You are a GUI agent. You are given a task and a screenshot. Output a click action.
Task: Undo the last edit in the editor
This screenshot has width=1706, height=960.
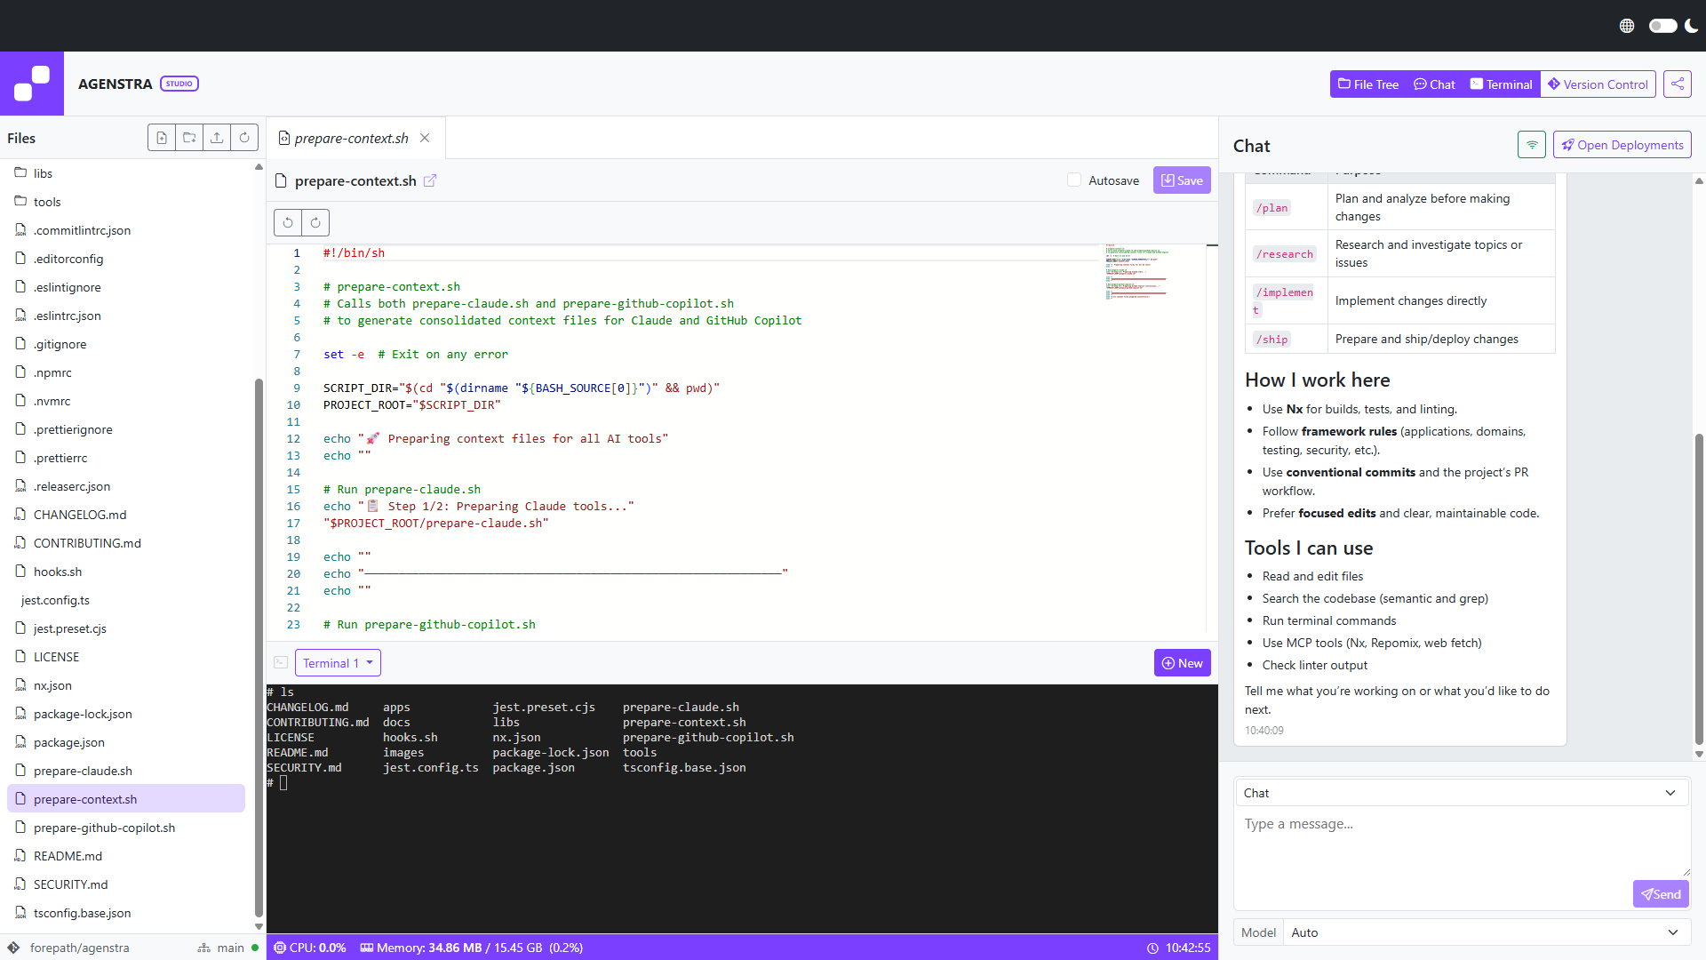point(287,222)
